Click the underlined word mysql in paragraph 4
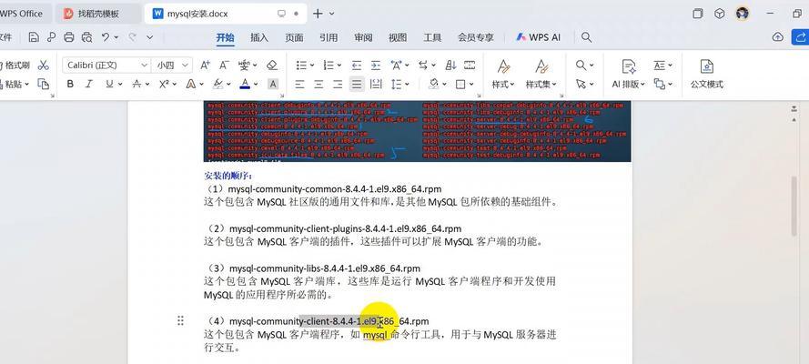 pyautogui.click(x=375, y=335)
